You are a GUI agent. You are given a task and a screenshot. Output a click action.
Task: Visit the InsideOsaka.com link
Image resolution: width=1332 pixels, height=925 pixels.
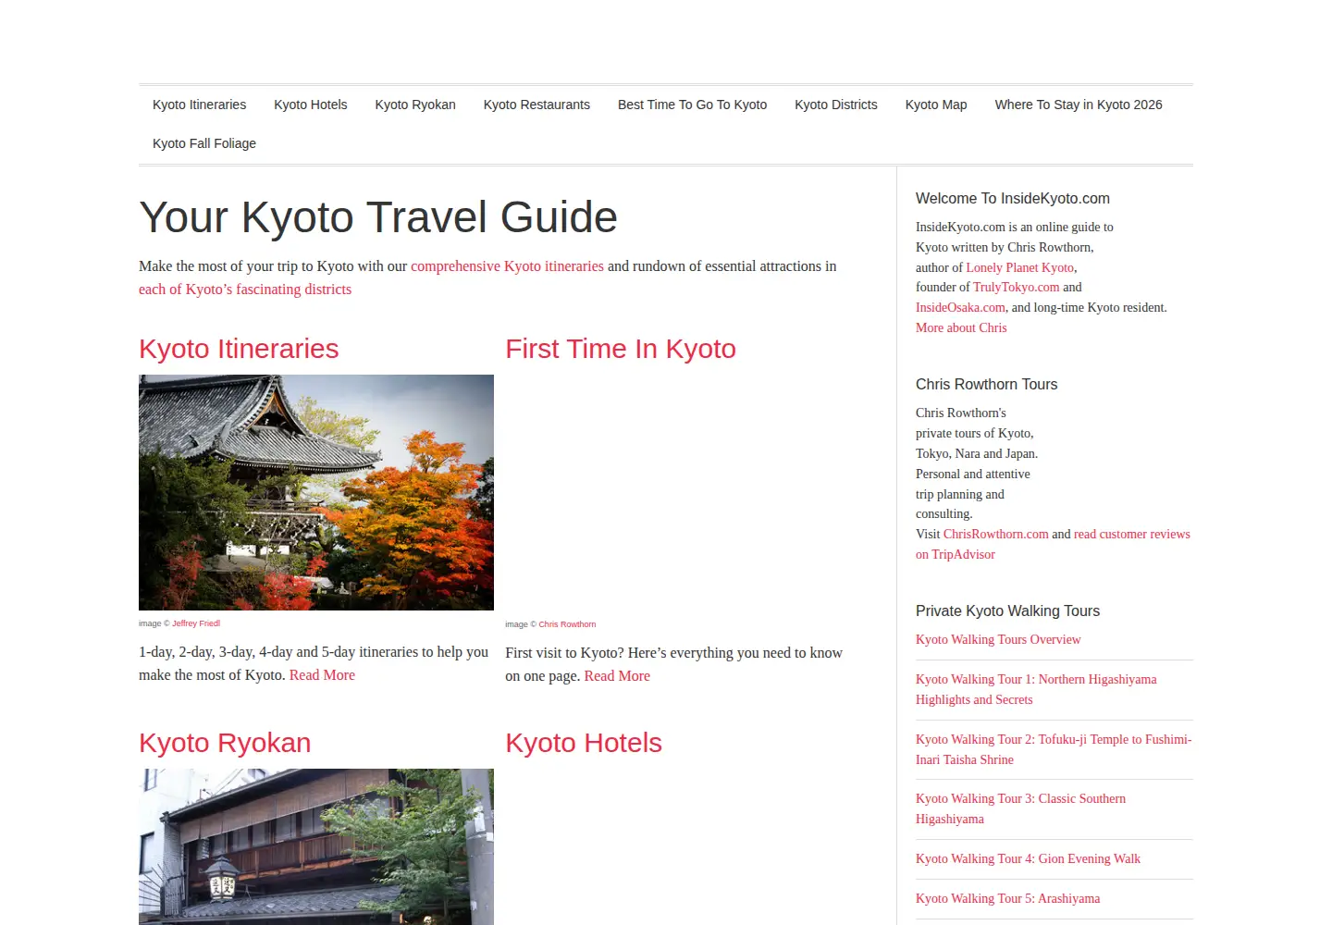(960, 307)
